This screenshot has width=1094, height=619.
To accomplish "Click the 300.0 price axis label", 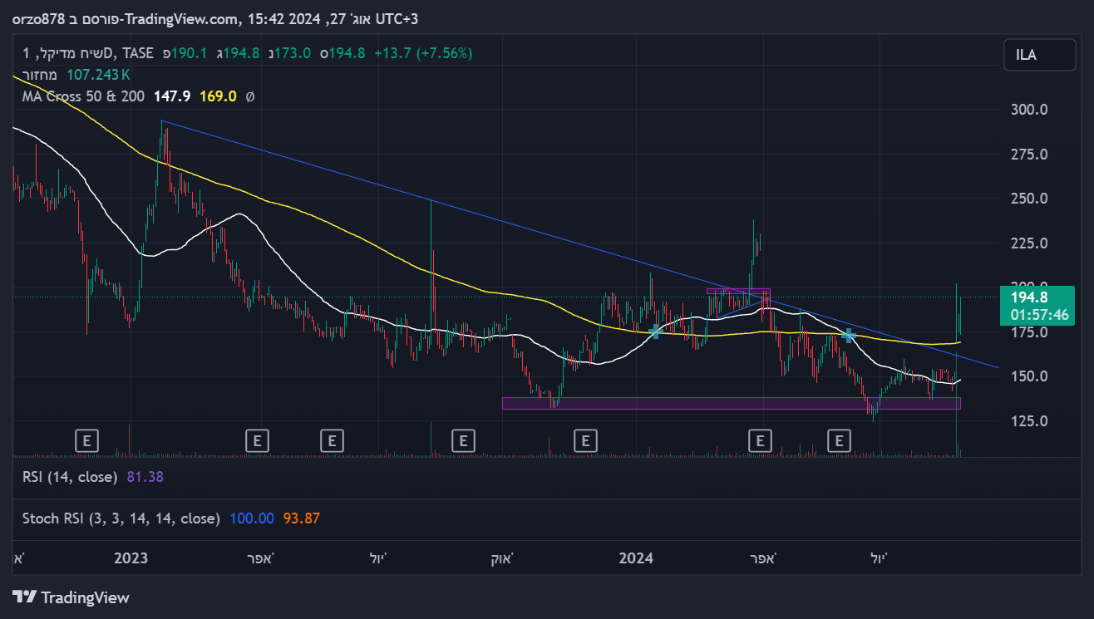I will point(1028,110).
